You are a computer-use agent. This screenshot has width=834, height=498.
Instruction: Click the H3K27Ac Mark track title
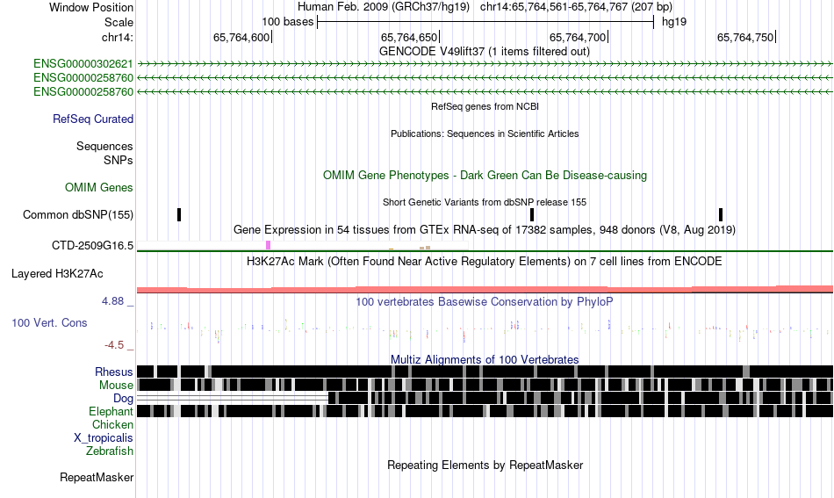point(485,261)
